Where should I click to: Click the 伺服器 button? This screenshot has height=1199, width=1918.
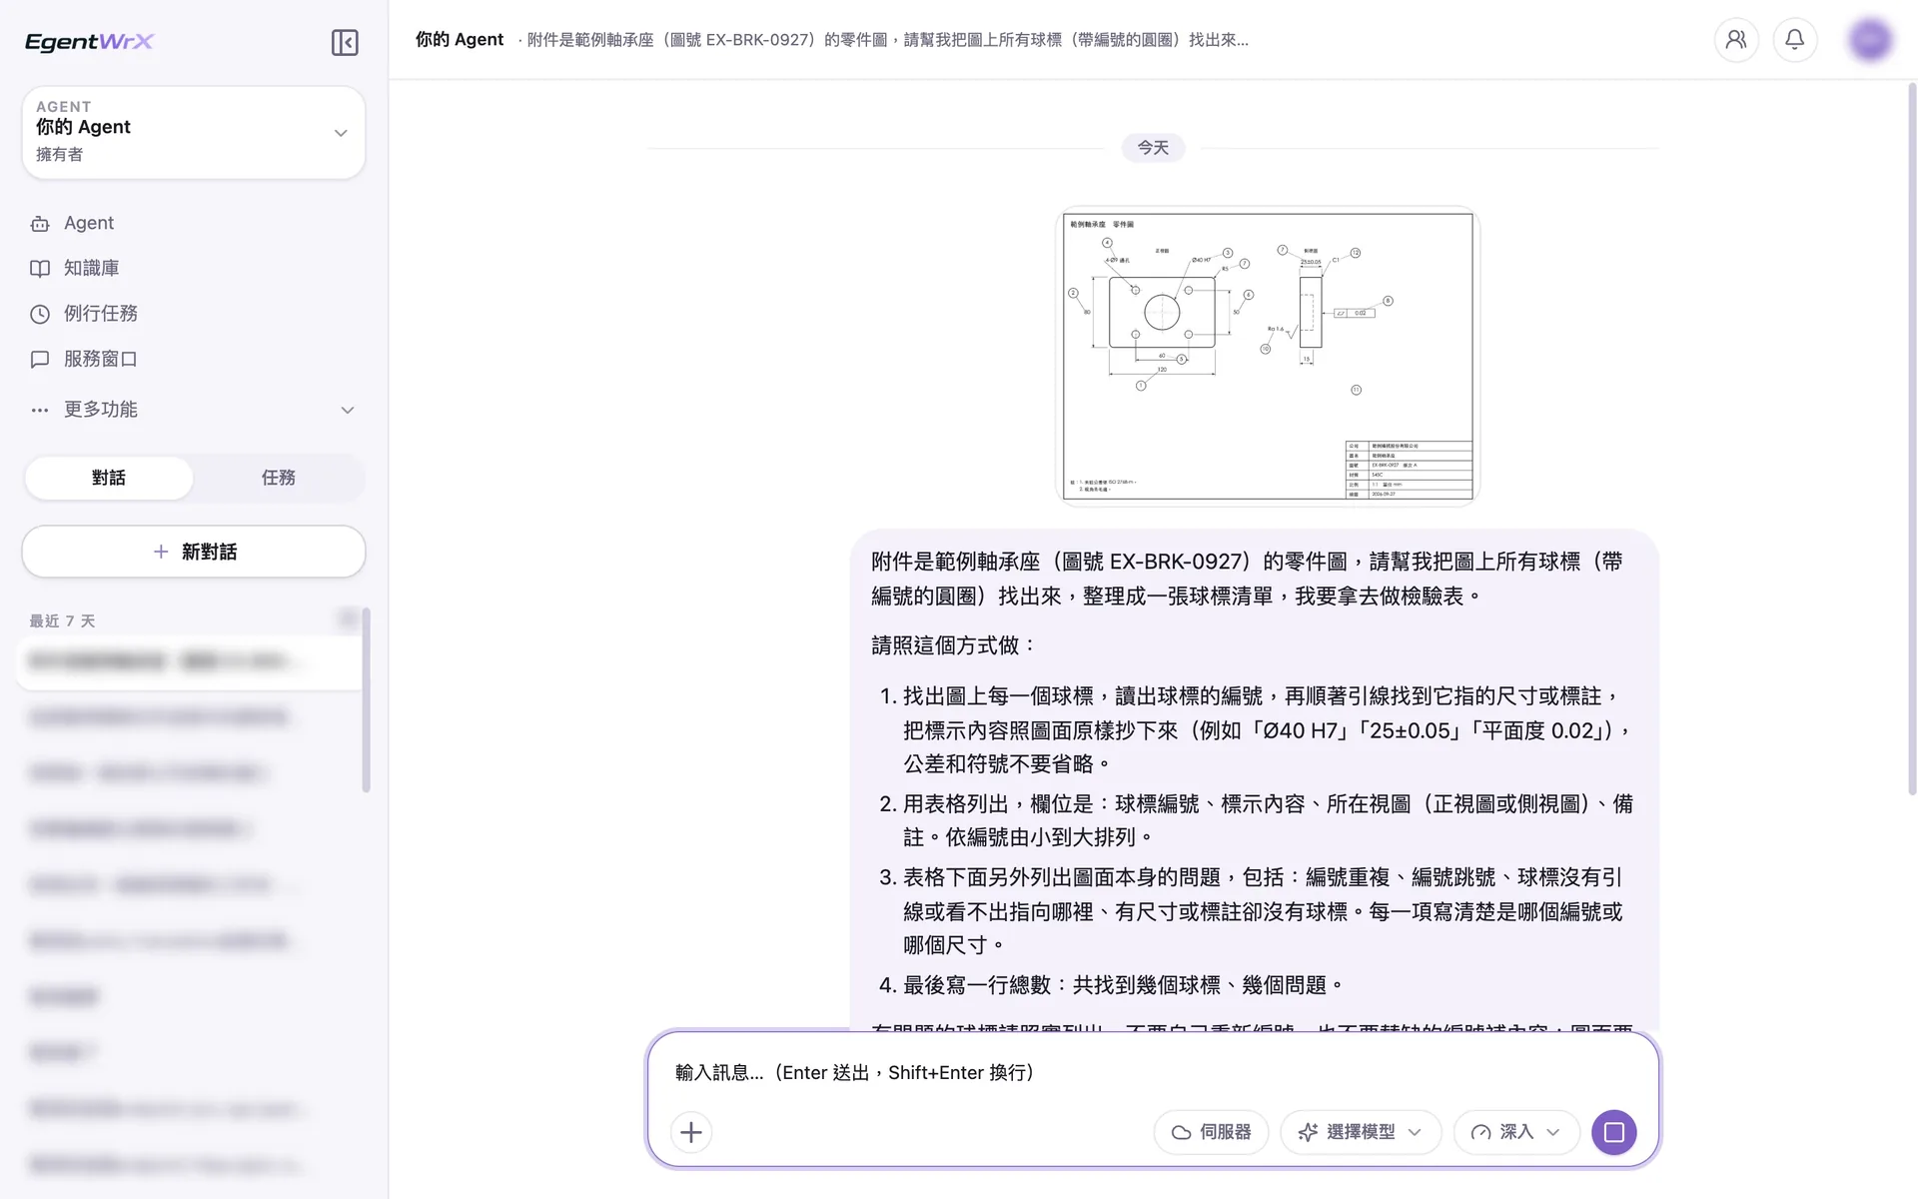[1211, 1132]
